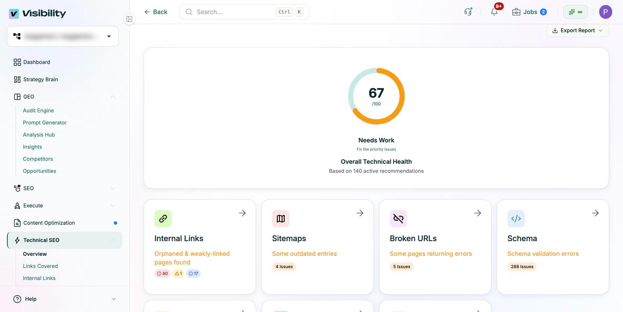Click the Visibility logo

pos(38,13)
